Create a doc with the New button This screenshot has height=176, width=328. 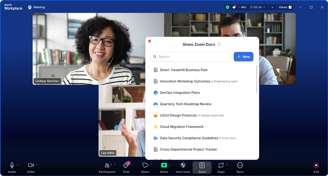(x=243, y=57)
